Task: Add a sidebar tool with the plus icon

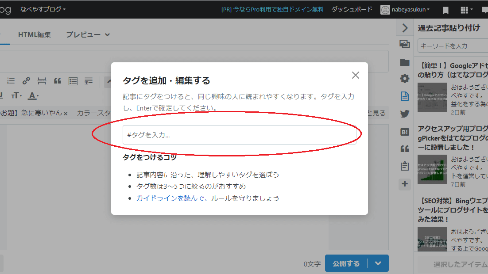Action: coord(404,184)
